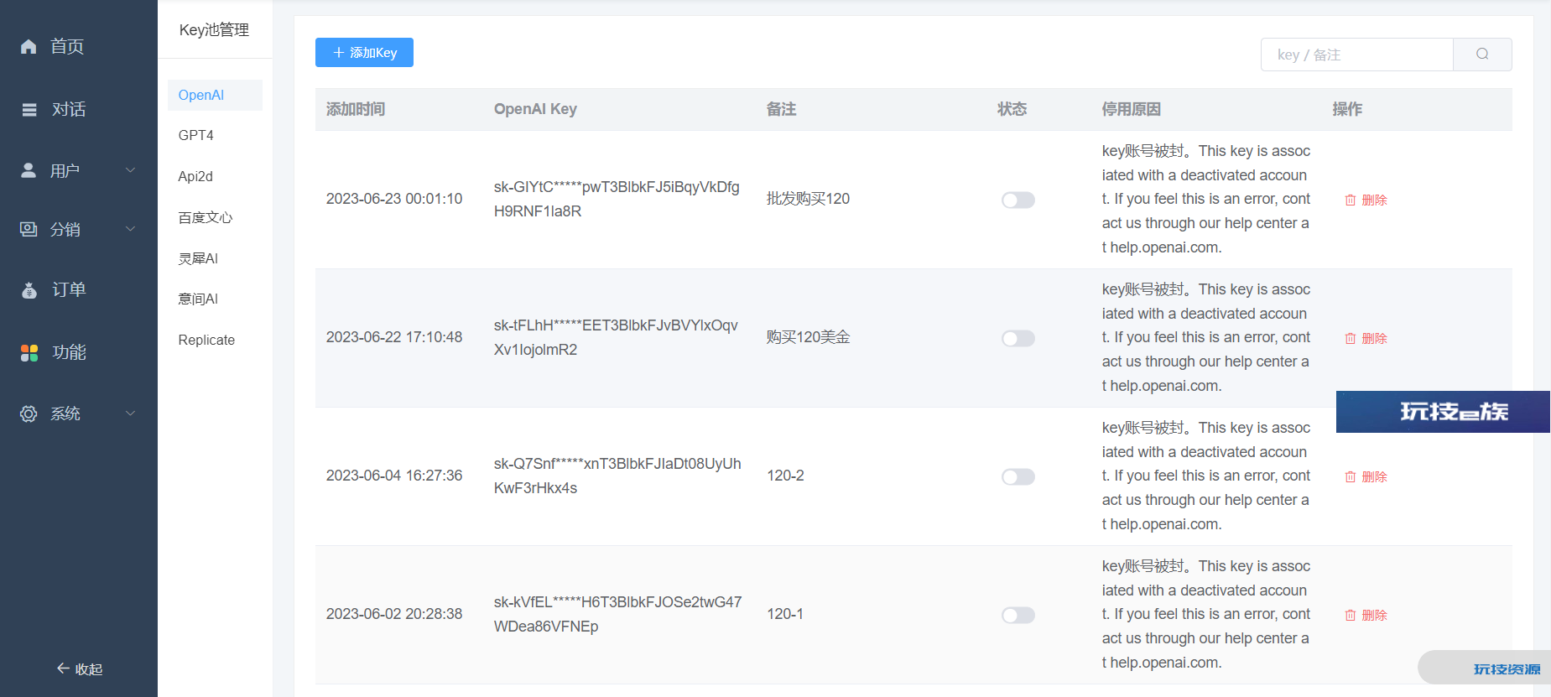Click the 用户 person icon
This screenshot has height=697, width=1551.
(29, 170)
